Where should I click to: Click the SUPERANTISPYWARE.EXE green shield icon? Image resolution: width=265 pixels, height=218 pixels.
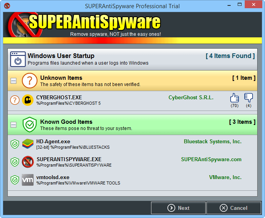point(15,162)
